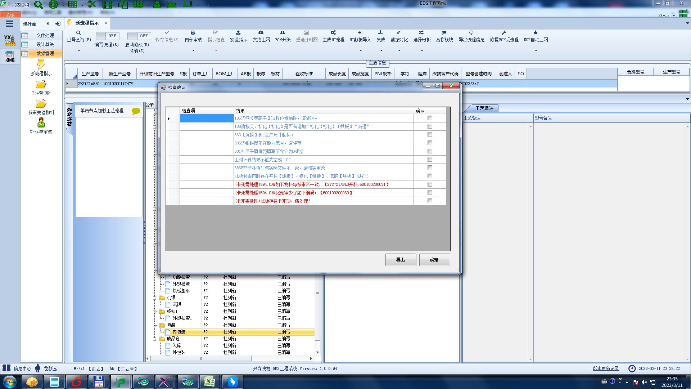Expand dropdown arrow under ECN自动上网
This screenshot has height=389, width=691.
(x=536, y=50)
